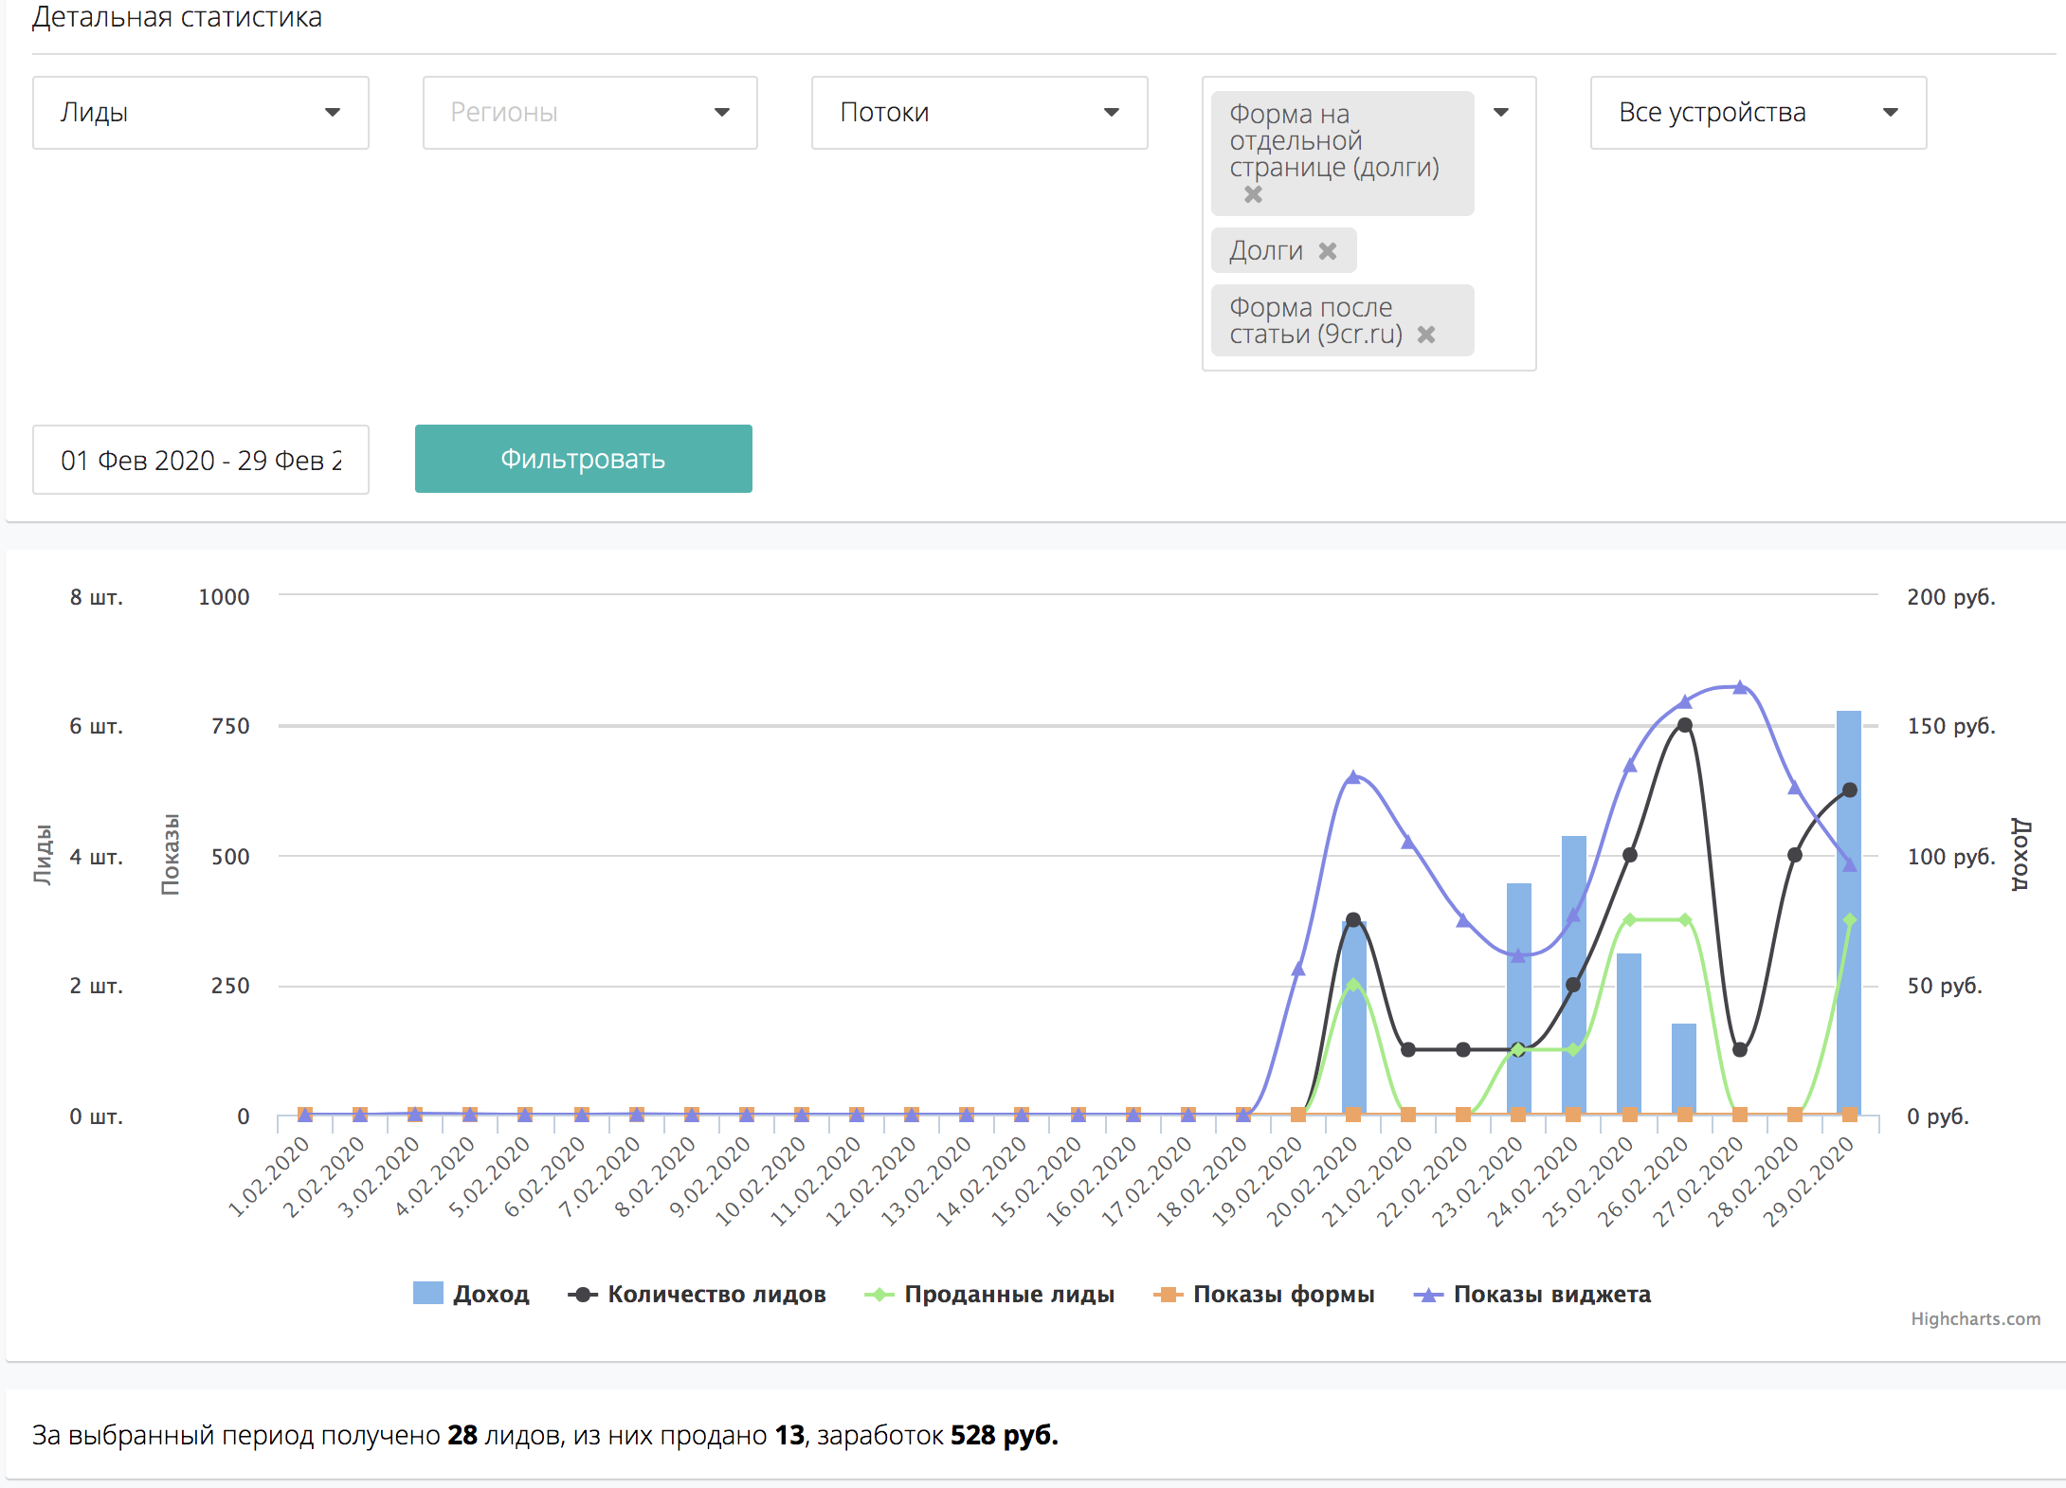2066x1488 pixels.
Task: Remove 'Форма после статьи (9cr.ru)' tag
Action: (x=1426, y=335)
